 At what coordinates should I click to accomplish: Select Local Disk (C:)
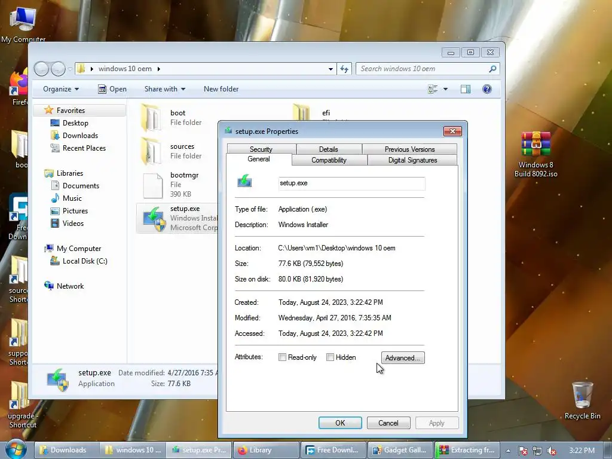(x=85, y=261)
